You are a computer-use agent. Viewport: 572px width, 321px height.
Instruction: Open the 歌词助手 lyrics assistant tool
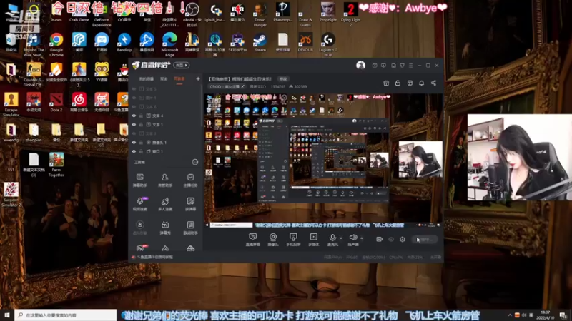190,228
